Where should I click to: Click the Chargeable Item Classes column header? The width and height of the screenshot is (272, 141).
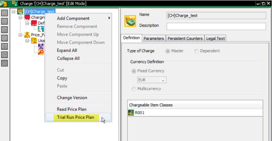point(195,105)
